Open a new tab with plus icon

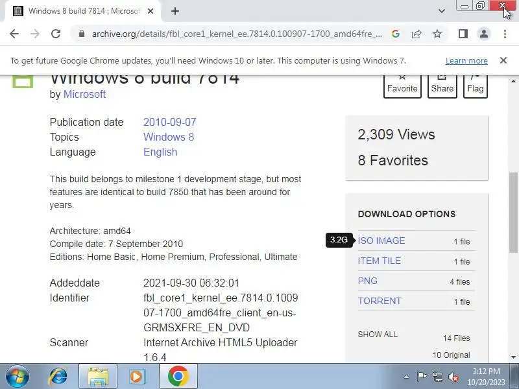[x=175, y=11]
